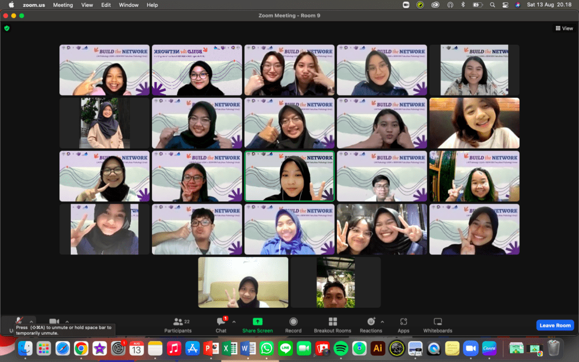Open the View layout dropdown
Screen dimensions: 579x362
(564, 28)
